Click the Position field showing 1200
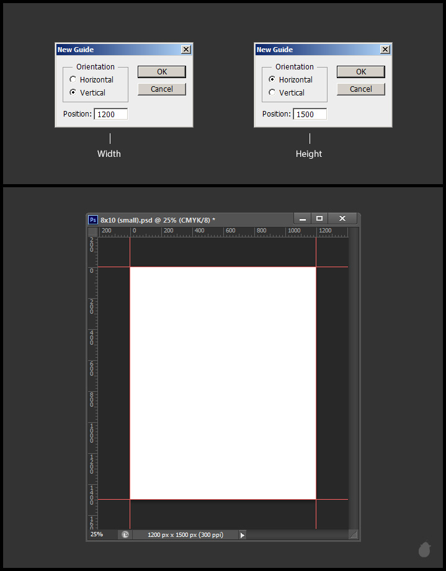446x571 pixels. (110, 114)
